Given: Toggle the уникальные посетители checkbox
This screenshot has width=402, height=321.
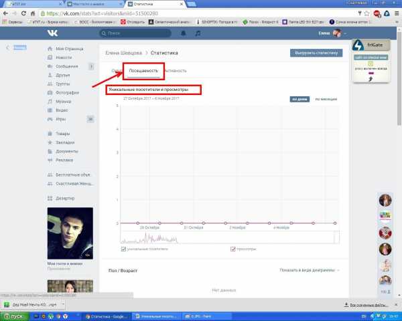Looking at the screenshot, I should tap(123, 249).
